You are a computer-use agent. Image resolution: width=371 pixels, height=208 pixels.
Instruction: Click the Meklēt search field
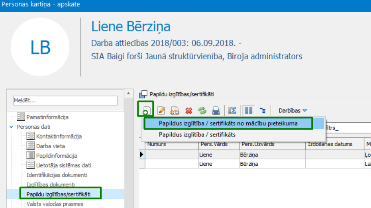65,100
